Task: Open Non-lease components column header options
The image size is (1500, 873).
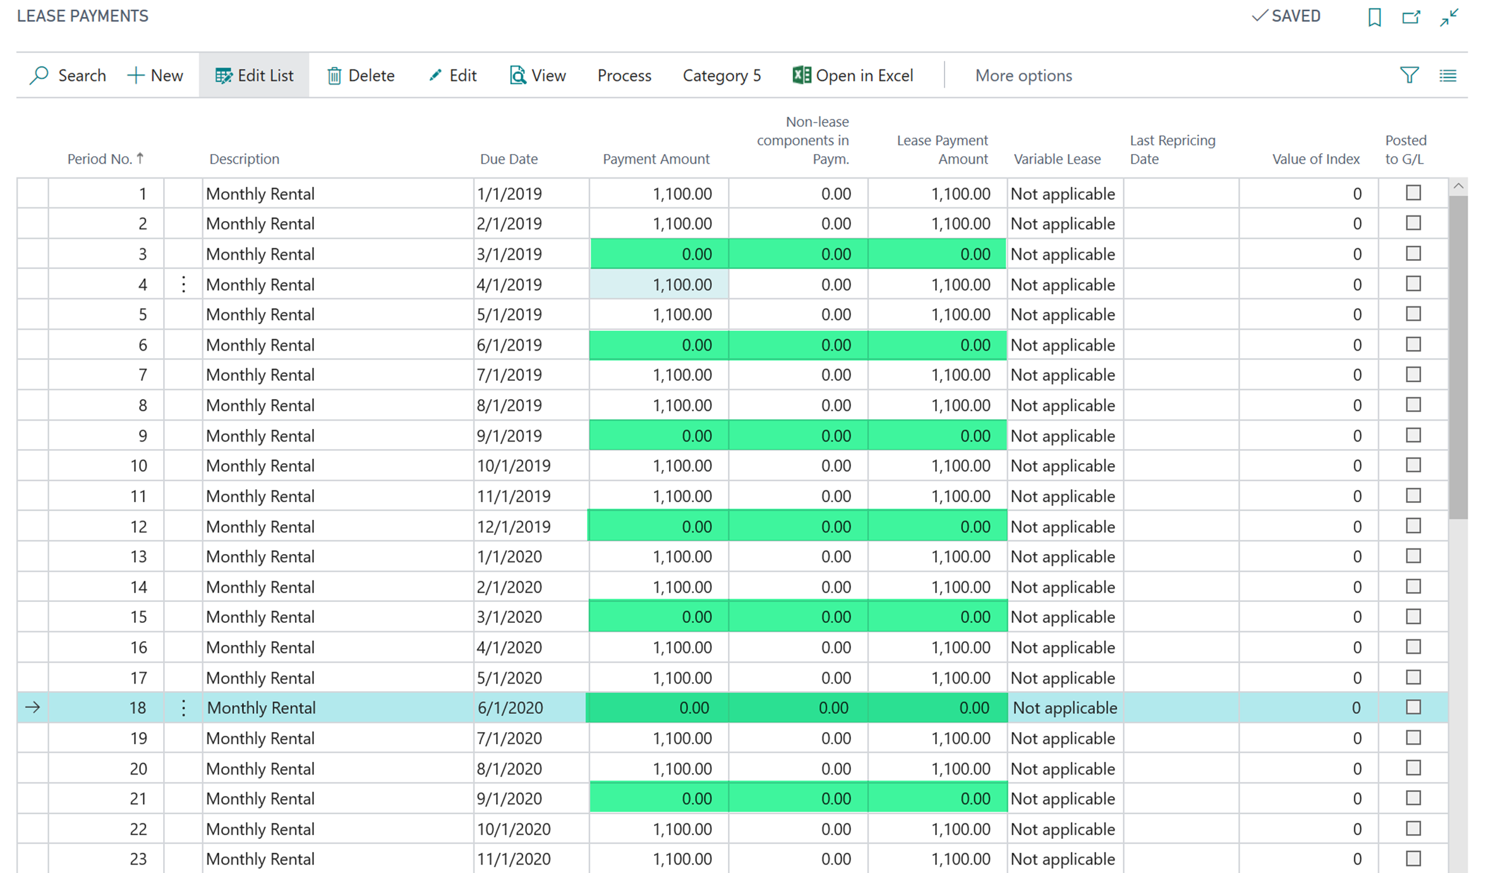Action: tap(802, 140)
